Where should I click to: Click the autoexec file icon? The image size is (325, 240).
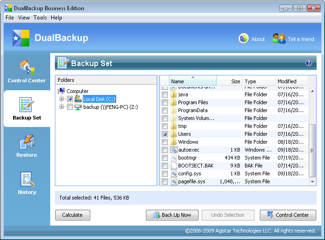coord(174,150)
